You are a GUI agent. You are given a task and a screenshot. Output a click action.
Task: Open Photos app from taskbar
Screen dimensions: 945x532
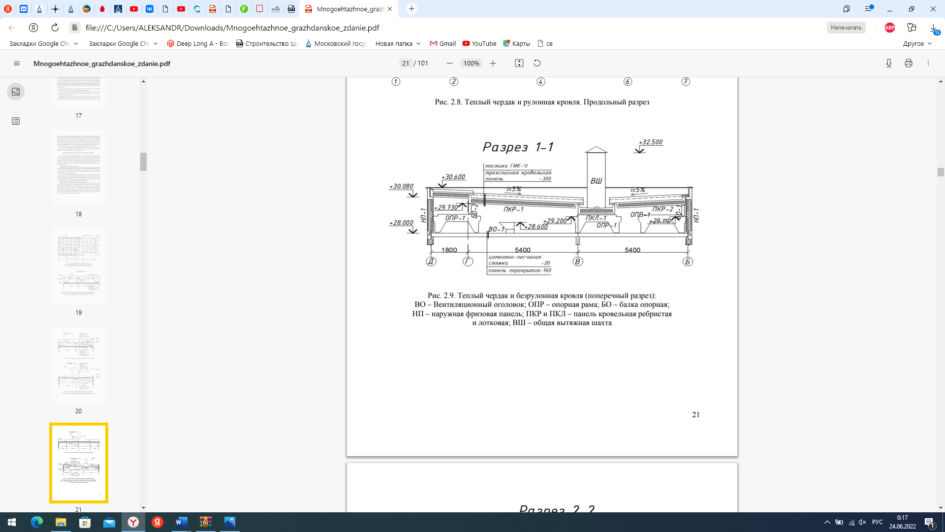click(x=229, y=522)
